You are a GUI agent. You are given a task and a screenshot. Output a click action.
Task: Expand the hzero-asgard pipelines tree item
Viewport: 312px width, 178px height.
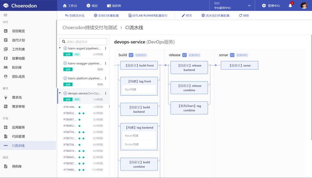click(60, 48)
